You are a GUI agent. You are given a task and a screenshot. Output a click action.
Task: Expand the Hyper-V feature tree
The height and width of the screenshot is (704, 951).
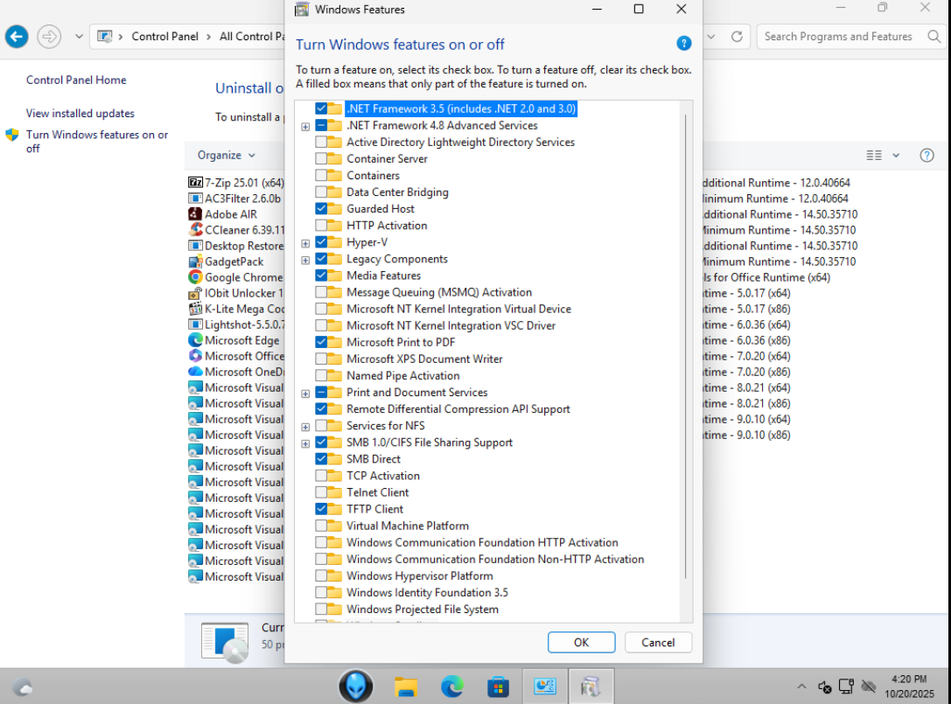(305, 244)
